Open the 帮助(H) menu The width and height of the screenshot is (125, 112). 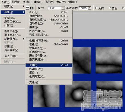pos(73,2)
